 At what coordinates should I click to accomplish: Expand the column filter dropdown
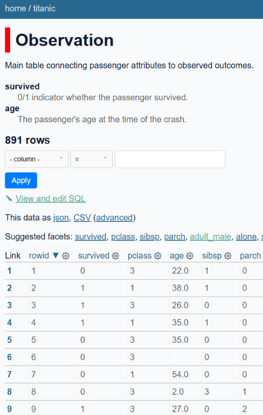pyautogui.click(x=37, y=159)
